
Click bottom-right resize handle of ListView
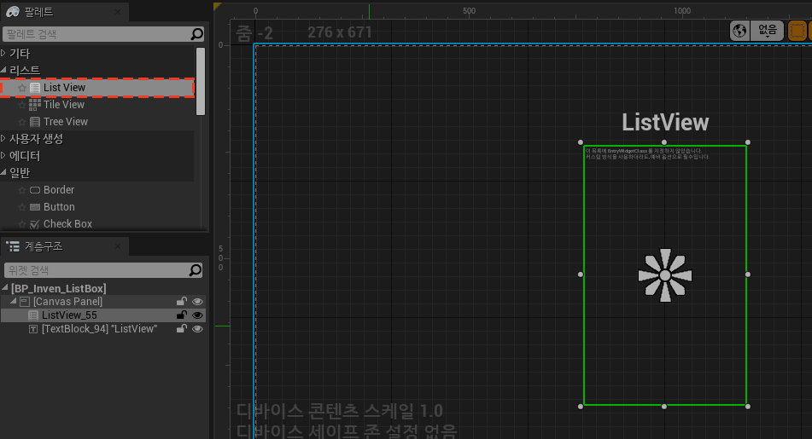pyautogui.click(x=748, y=407)
